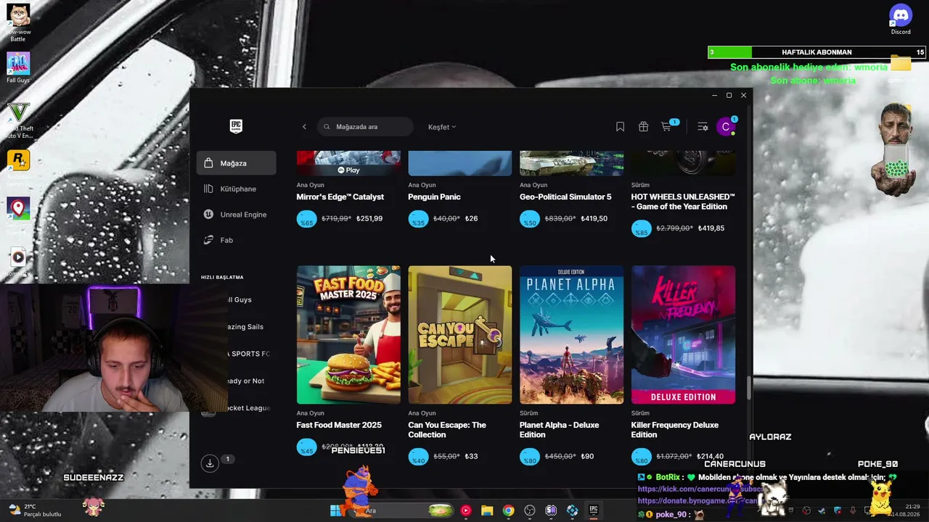Open the Can You Escape: The Collection title

447,430
